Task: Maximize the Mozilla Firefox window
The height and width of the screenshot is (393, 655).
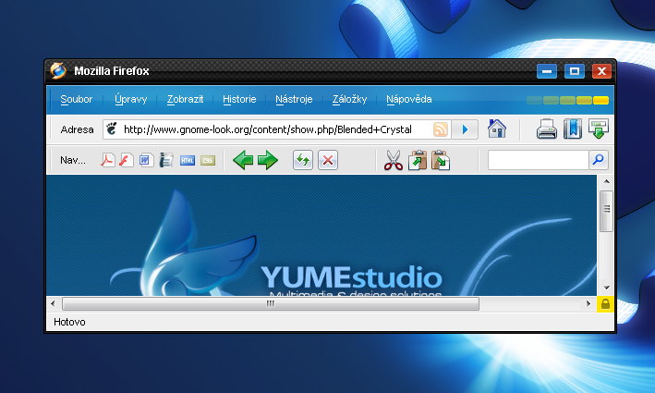Action: click(x=575, y=71)
